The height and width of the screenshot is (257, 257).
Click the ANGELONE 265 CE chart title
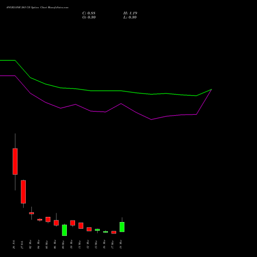tap(37, 8)
